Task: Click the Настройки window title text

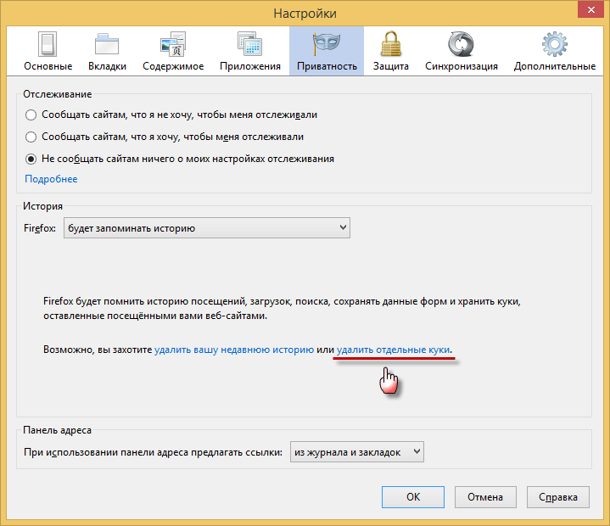Action: 305,14
